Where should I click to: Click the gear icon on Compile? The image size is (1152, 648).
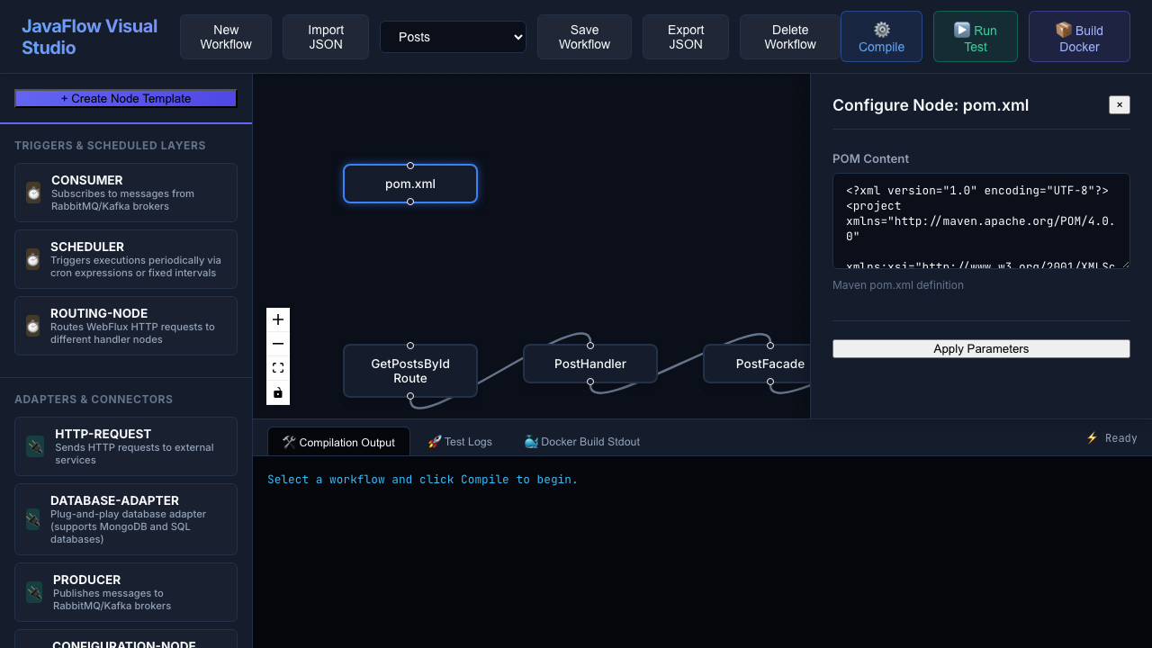click(882, 30)
